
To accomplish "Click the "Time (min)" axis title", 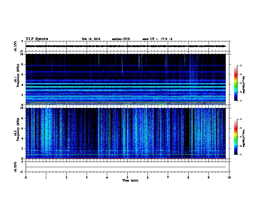I will 130,180.
